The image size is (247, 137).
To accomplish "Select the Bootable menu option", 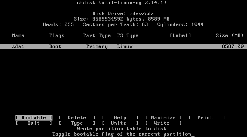I will pos(34,118).
